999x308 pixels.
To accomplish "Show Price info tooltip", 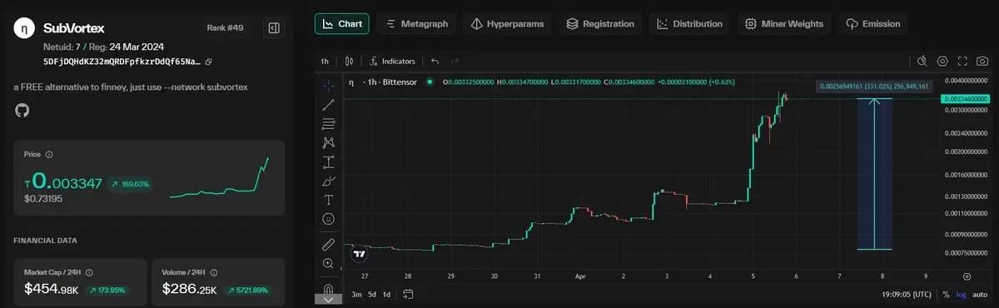I will coord(49,155).
